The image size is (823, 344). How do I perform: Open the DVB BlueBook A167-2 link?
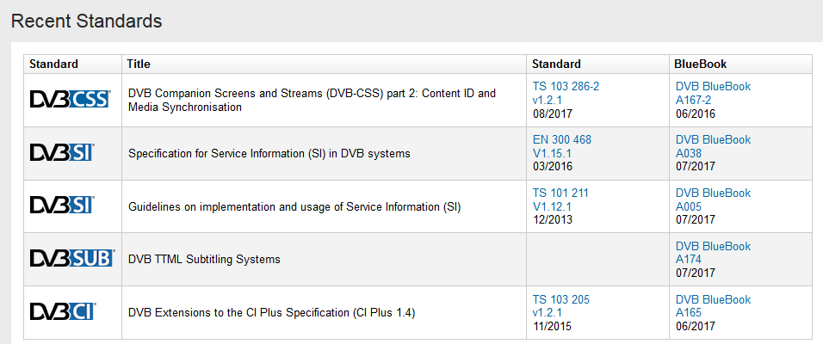coord(713,93)
